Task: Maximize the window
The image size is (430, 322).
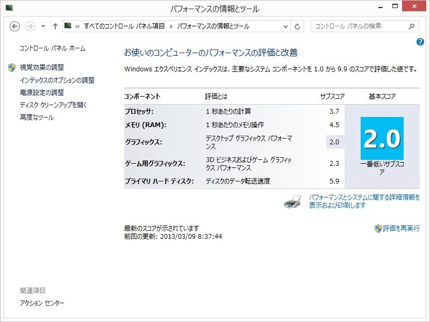Action: click(x=395, y=6)
